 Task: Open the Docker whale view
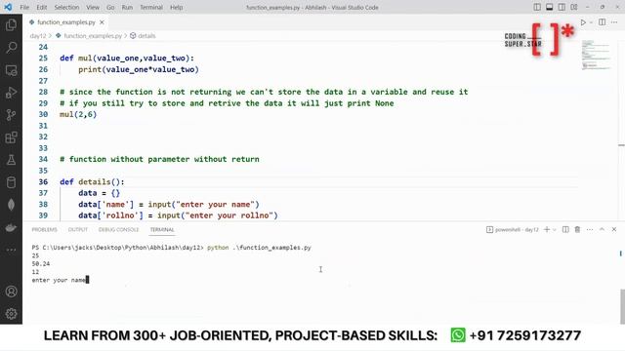click(x=11, y=227)
